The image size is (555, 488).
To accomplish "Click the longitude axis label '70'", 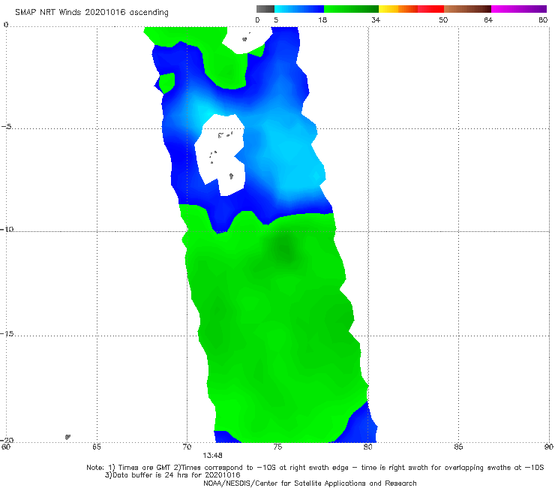I will (187, 447).
